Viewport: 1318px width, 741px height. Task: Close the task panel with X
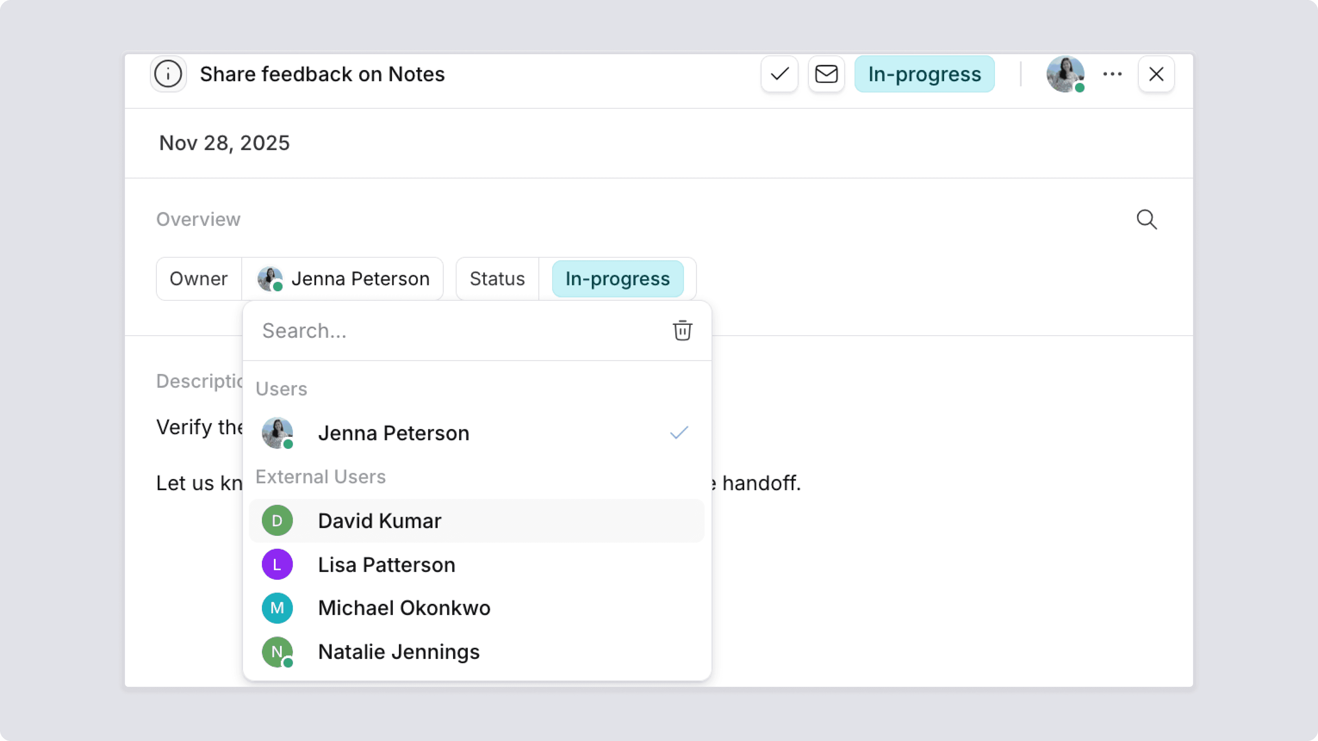(x=1156, y=74)
